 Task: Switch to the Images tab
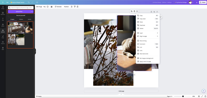tap(12, 19)
